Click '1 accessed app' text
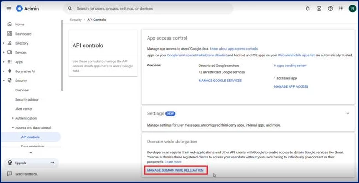The width and height of the screenshot is (359, 183). pos(285,78)
